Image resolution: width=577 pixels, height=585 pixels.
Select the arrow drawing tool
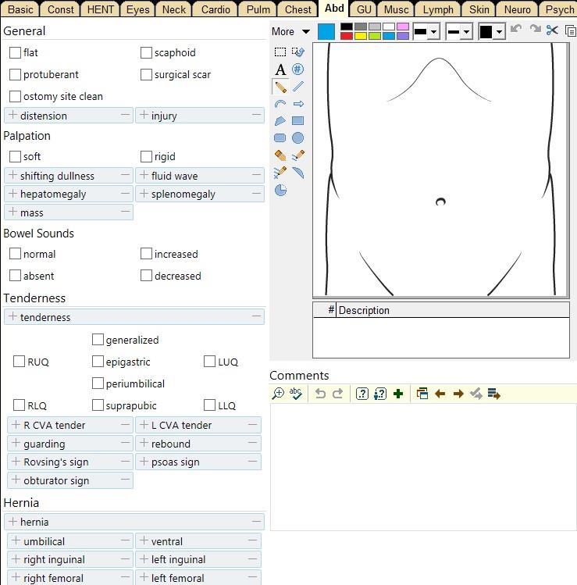coord(297,104)
